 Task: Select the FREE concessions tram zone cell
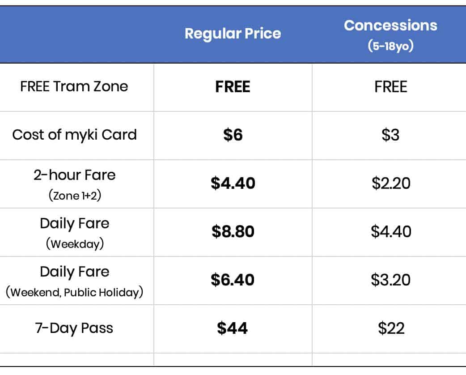coord(390,86)
